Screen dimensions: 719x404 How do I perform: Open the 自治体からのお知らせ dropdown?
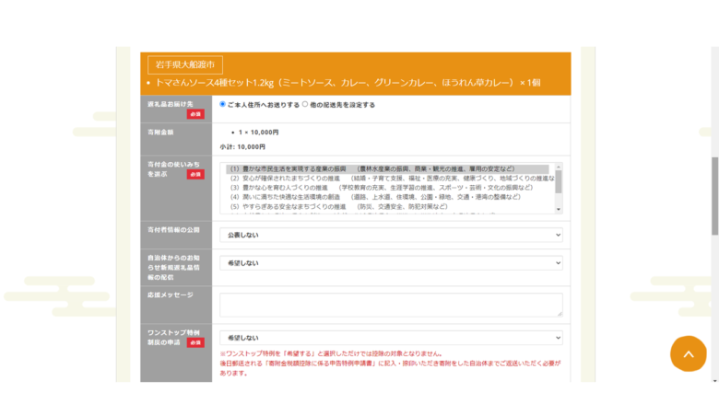point(391,263)
